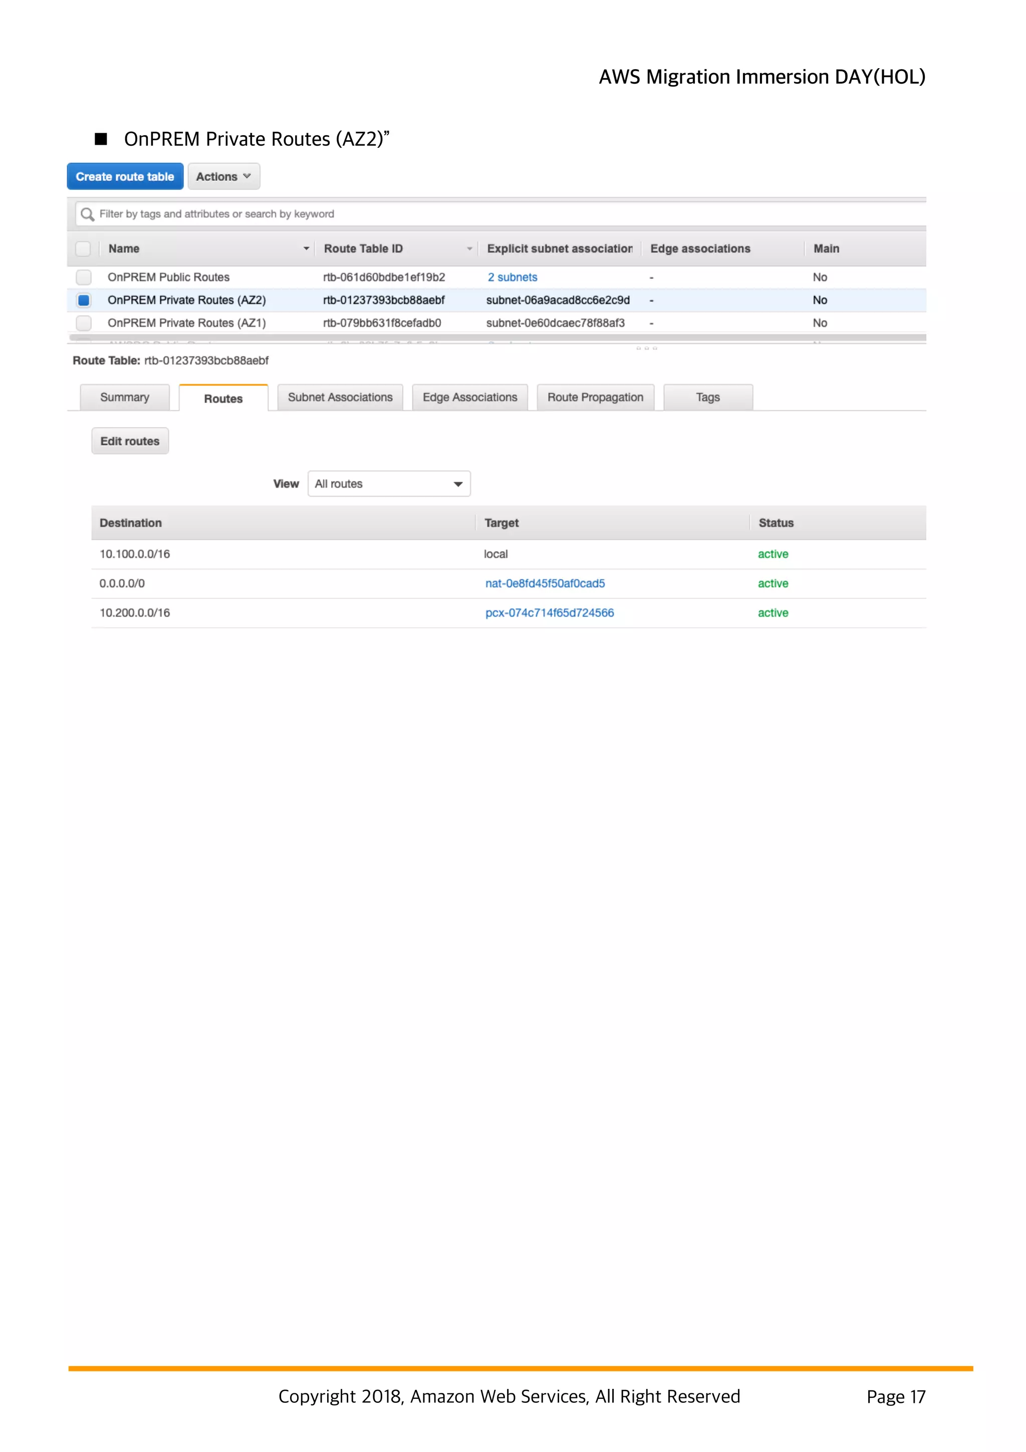Open the 2 subnets link
Screen dimensions: 1026x1452
(512, 277)
